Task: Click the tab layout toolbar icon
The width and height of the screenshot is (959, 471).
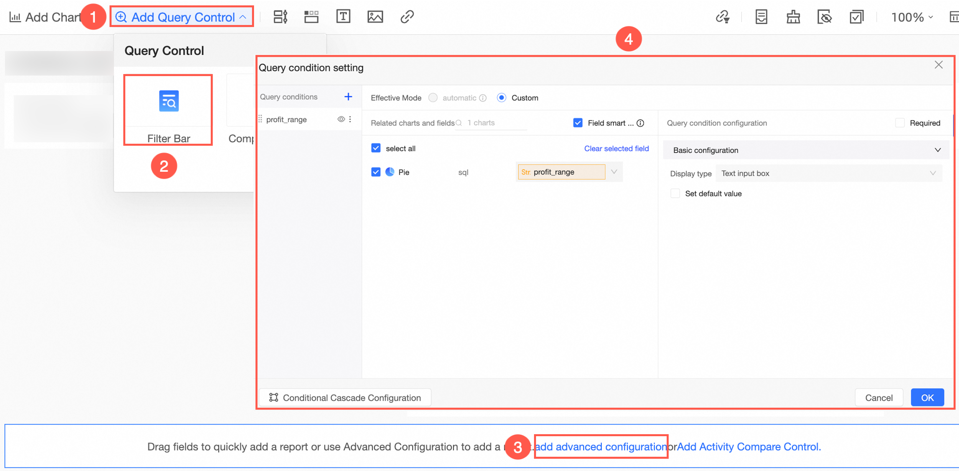Action: [x=281, y=17]
